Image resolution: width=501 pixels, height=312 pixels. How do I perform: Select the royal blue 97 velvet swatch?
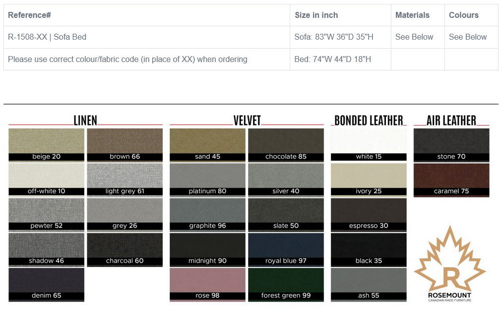[x=286, y=249]
